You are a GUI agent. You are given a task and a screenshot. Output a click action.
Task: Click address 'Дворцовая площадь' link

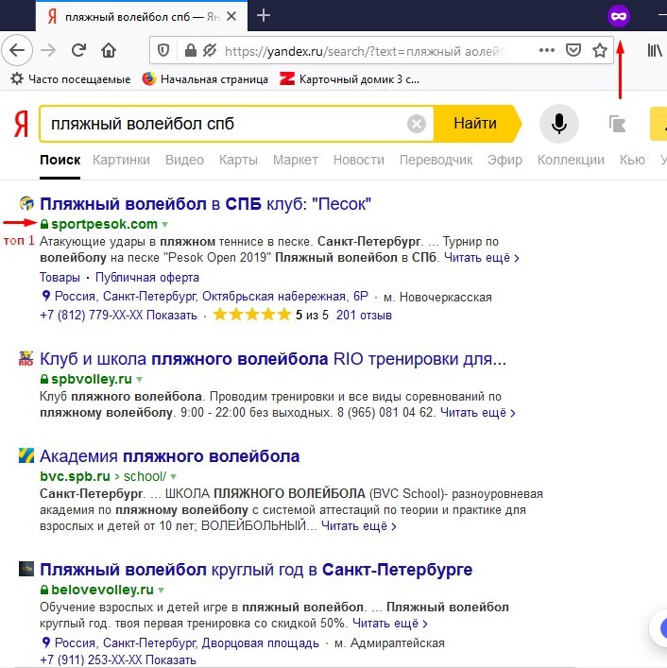click(260, 642)
